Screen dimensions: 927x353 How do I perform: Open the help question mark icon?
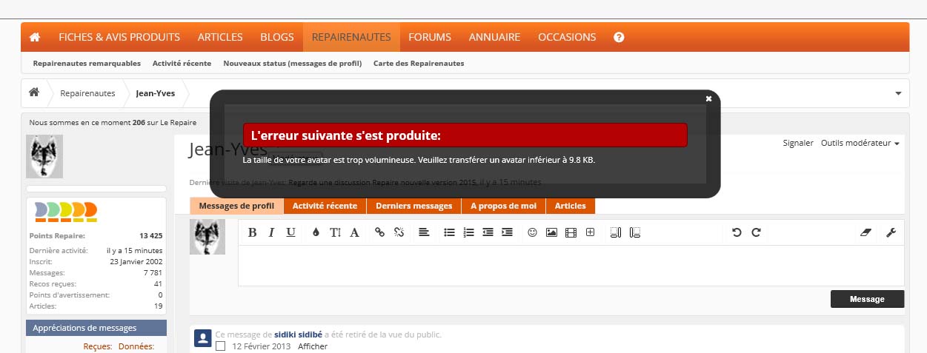pos(619,37)
